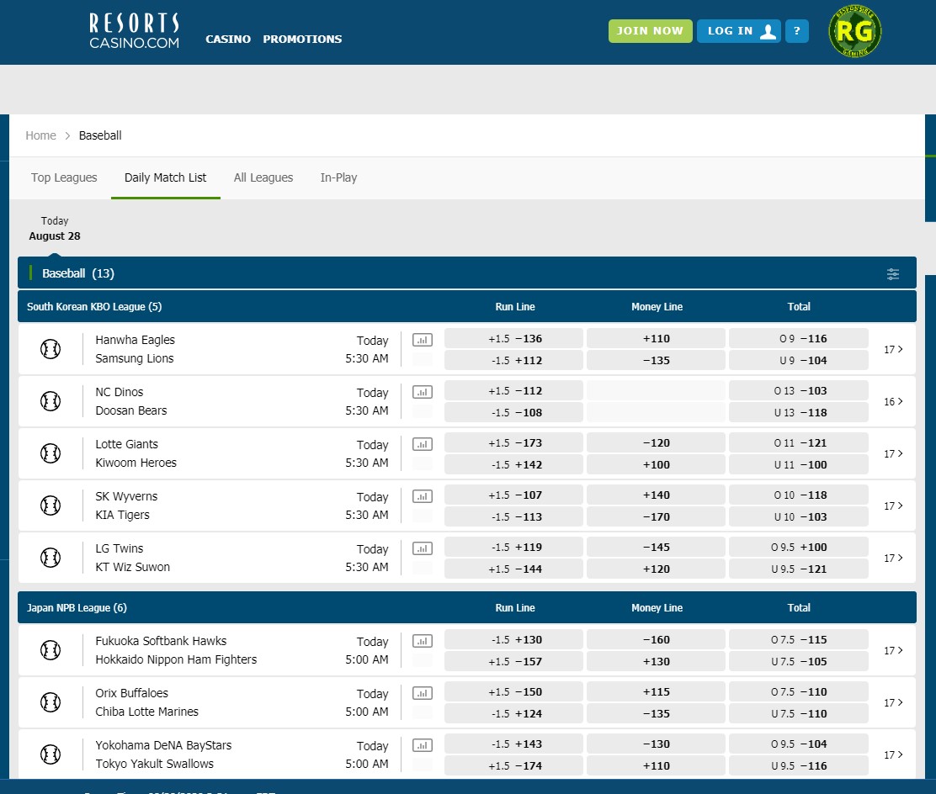Bet Hanwha Eagles run line +1.5 −136
This screenshot has width=936, height=794.
click(x=514, y=338)
